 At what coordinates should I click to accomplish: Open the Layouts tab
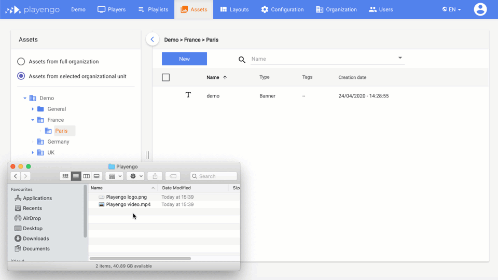click(x=234, y=9)
